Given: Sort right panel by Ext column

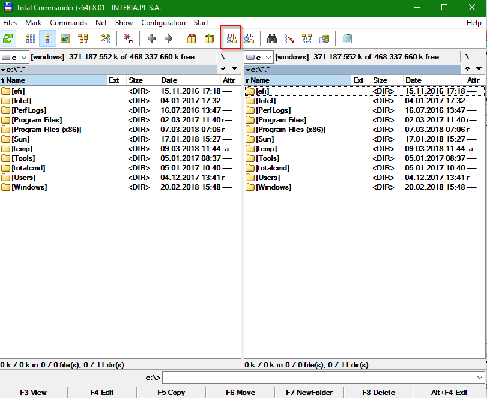Looking at the screenshot, I should pos(361,80).
